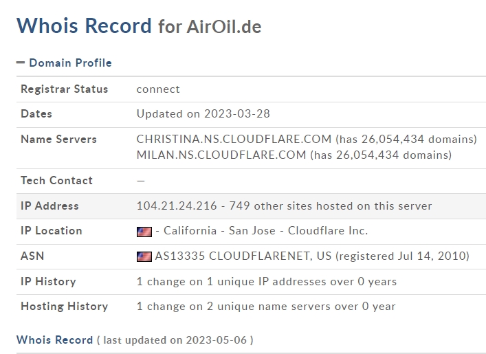Click the minus icon beside Domain Profile

(21, 63)
